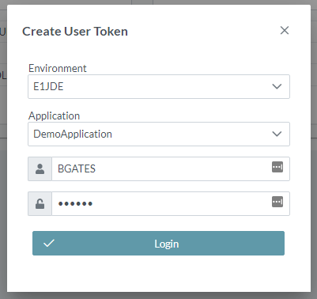Viewport: 317px width, 299px height.
Task: Open the E1JDE environment combo box
Action: pyautogui.click(x=159, y=86)
